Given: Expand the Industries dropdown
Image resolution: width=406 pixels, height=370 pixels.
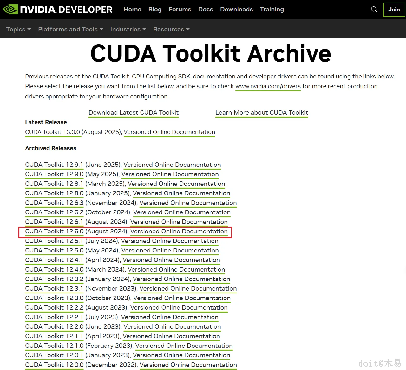Looking at the screenshot, I should tap(128, 29).
